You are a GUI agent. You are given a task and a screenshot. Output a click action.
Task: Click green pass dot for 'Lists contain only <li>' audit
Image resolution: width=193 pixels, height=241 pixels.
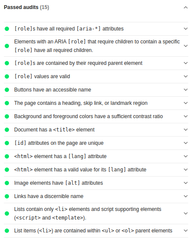tap(7, 214)
